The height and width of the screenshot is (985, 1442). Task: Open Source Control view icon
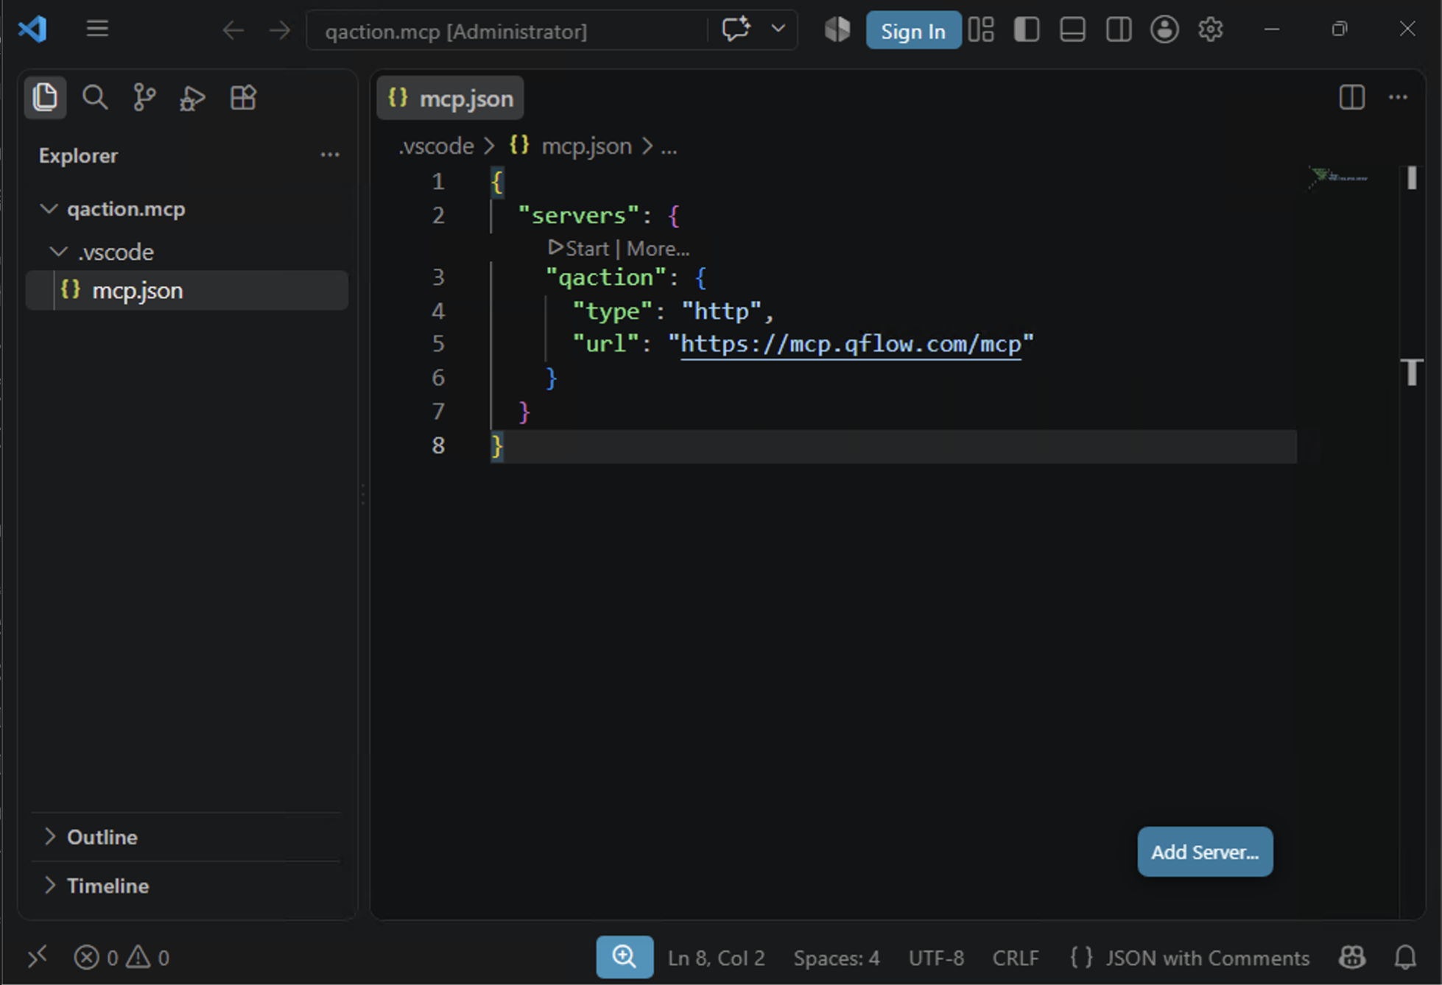click(x=144, y=97)
